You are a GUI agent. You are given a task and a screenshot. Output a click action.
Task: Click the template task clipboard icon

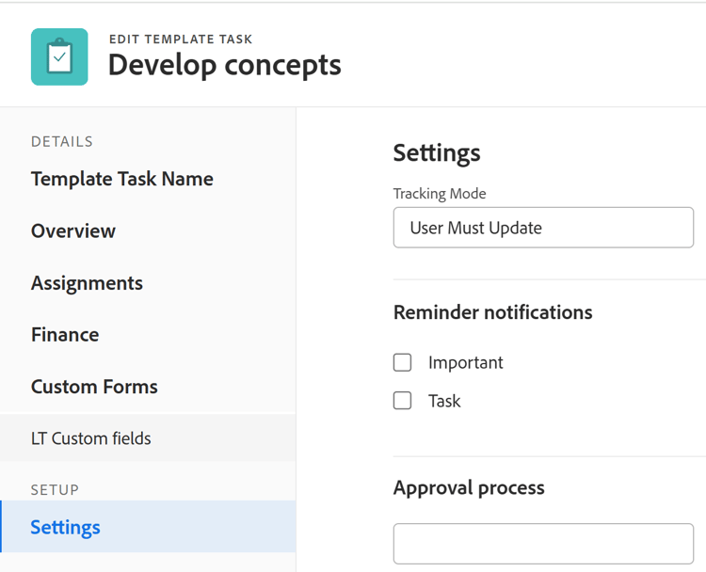coord(59,57)
